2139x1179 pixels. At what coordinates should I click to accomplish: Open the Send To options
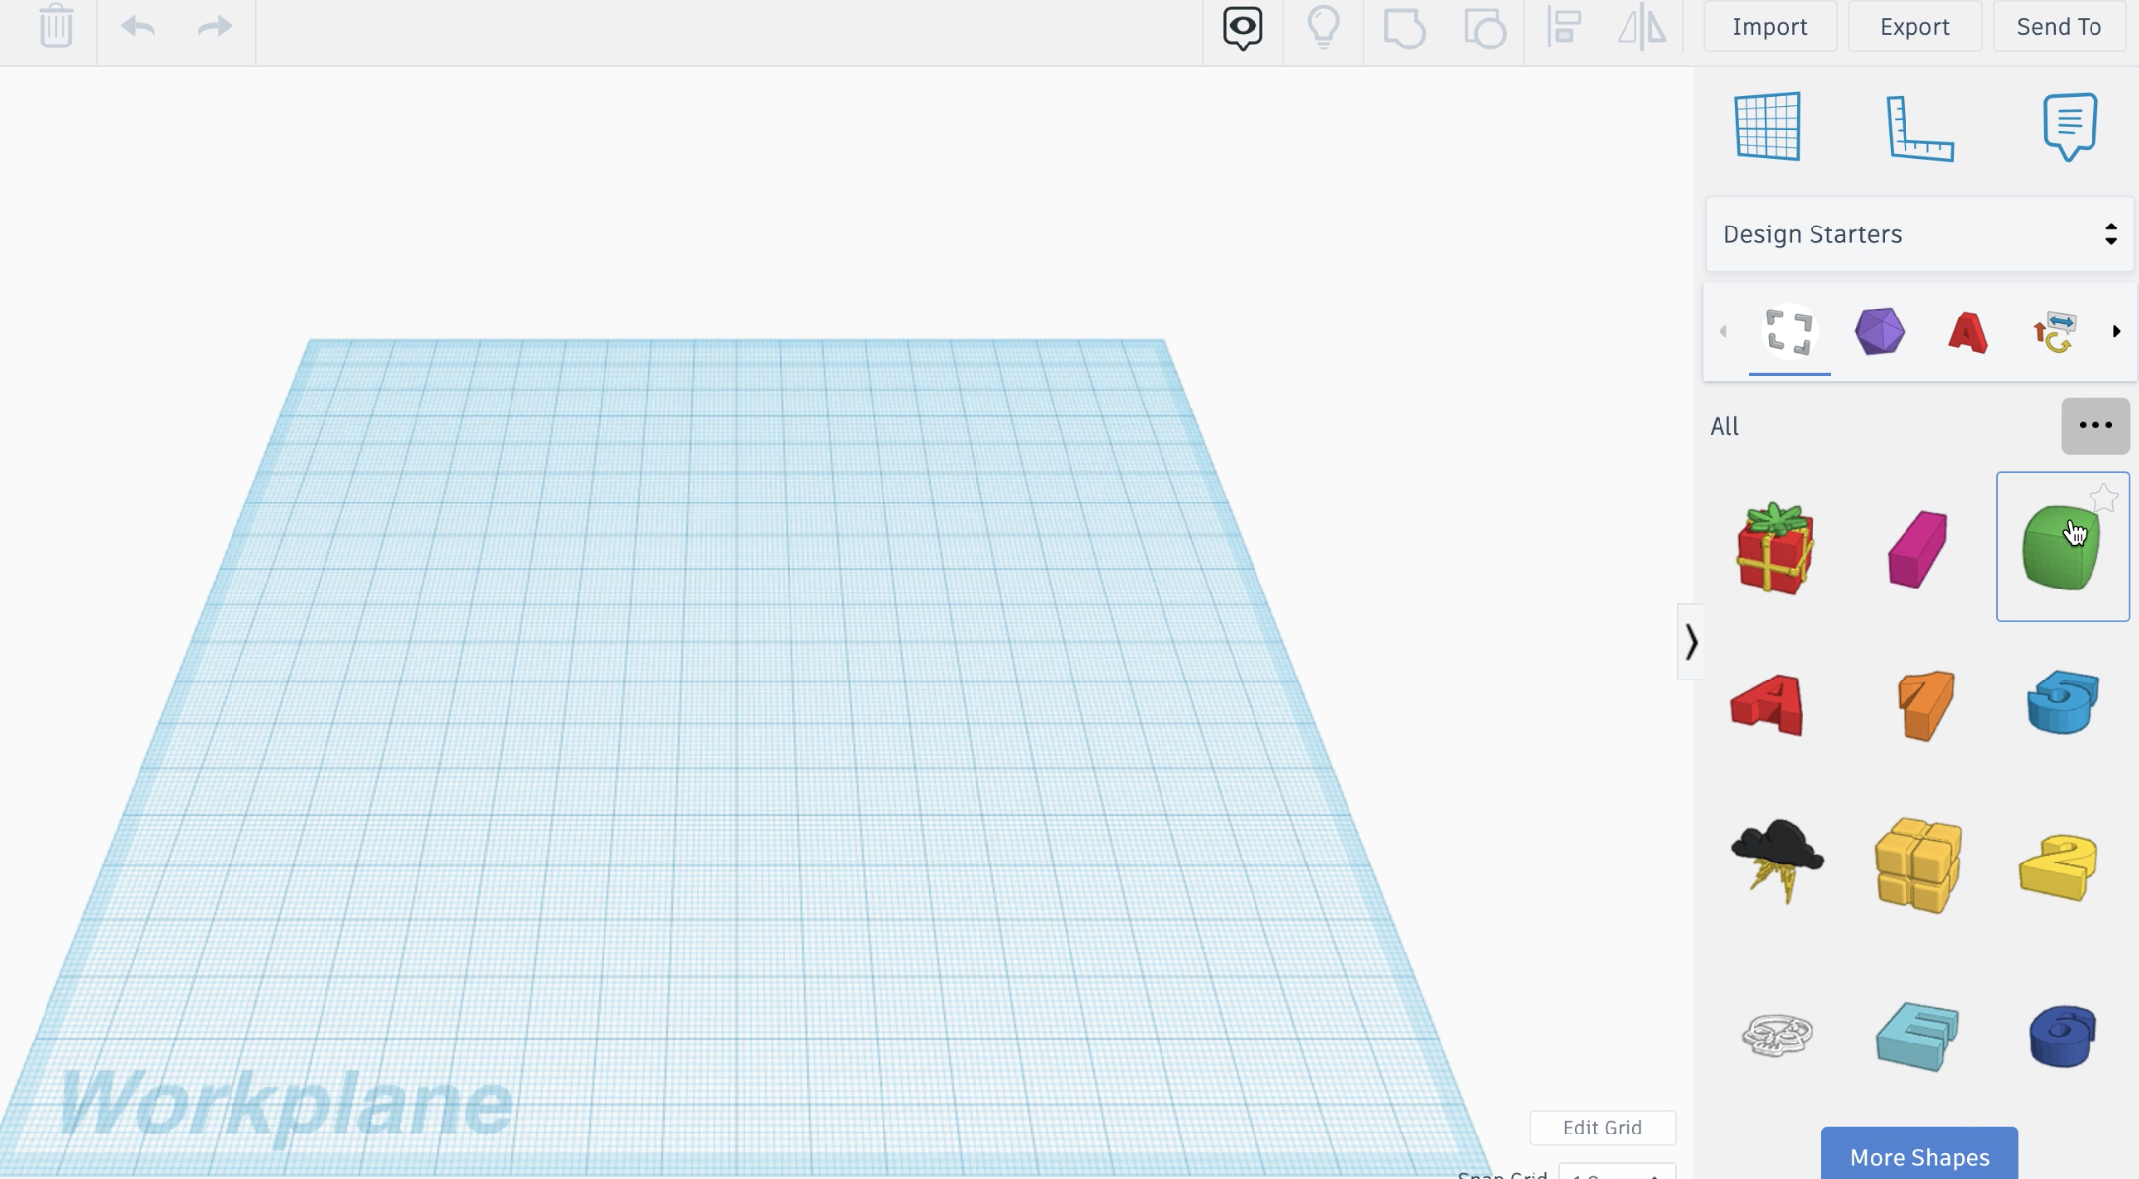tap(2059, 27)
